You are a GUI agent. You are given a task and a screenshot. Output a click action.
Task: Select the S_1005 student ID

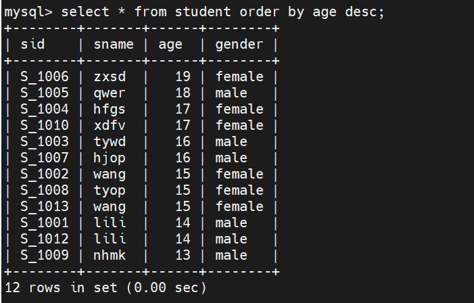45,93
